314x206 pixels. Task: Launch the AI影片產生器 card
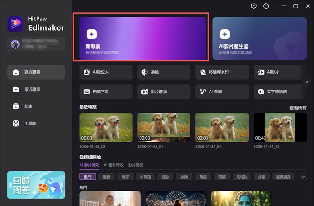click(260, 38)
